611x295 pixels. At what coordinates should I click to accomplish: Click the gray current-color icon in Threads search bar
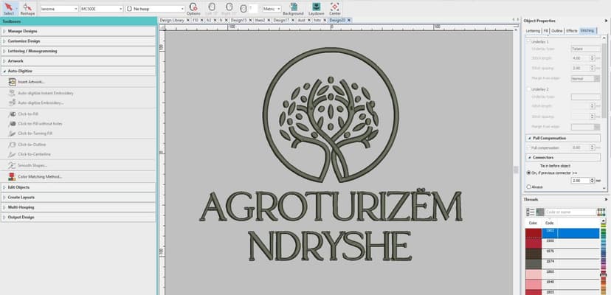coord(540,212)
